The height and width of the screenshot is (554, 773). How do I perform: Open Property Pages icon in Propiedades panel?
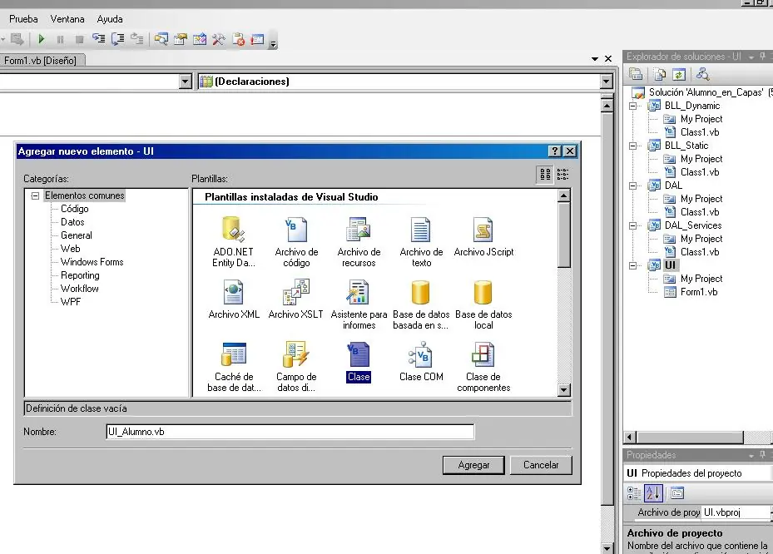pyautogui.click(x=677, y=493)
